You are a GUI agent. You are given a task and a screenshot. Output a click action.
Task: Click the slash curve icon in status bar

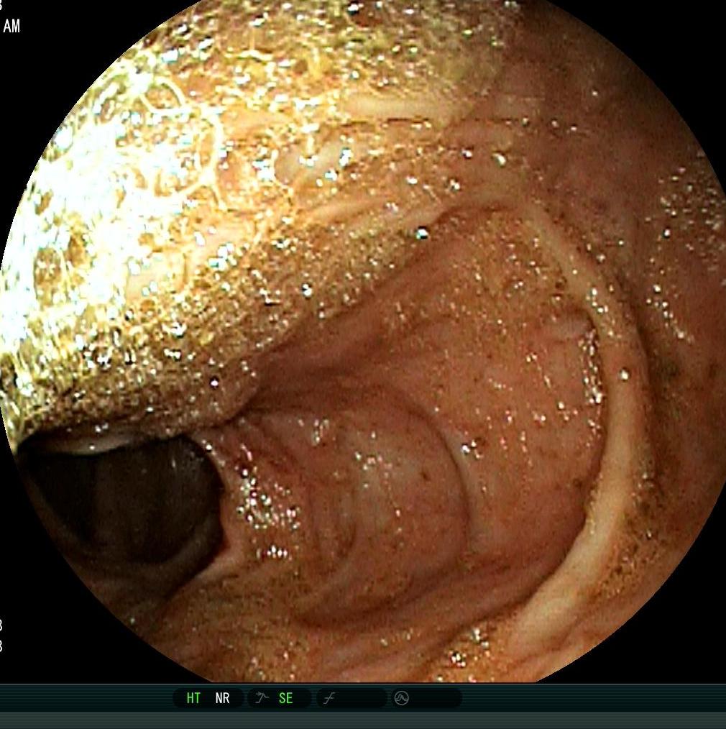coord(329,698)
